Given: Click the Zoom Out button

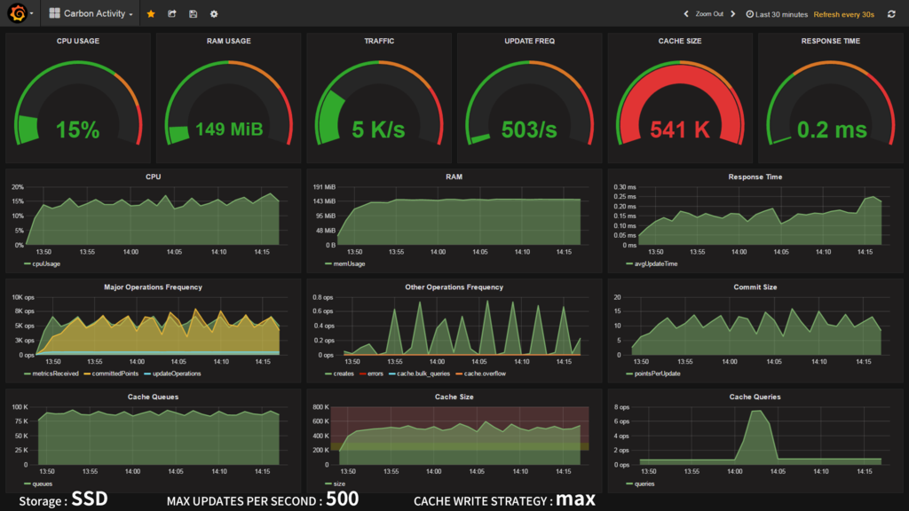Looking at the screenshot, I should (709, 14).
